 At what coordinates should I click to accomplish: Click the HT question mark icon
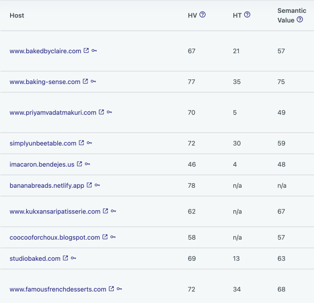point(248,15)
